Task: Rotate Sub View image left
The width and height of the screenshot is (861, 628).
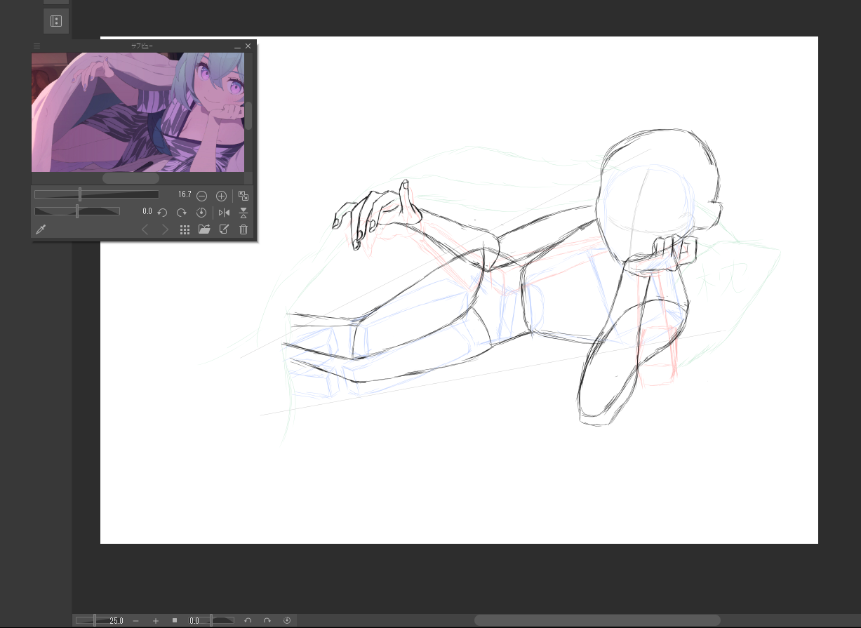Action: tap(162, 212)
